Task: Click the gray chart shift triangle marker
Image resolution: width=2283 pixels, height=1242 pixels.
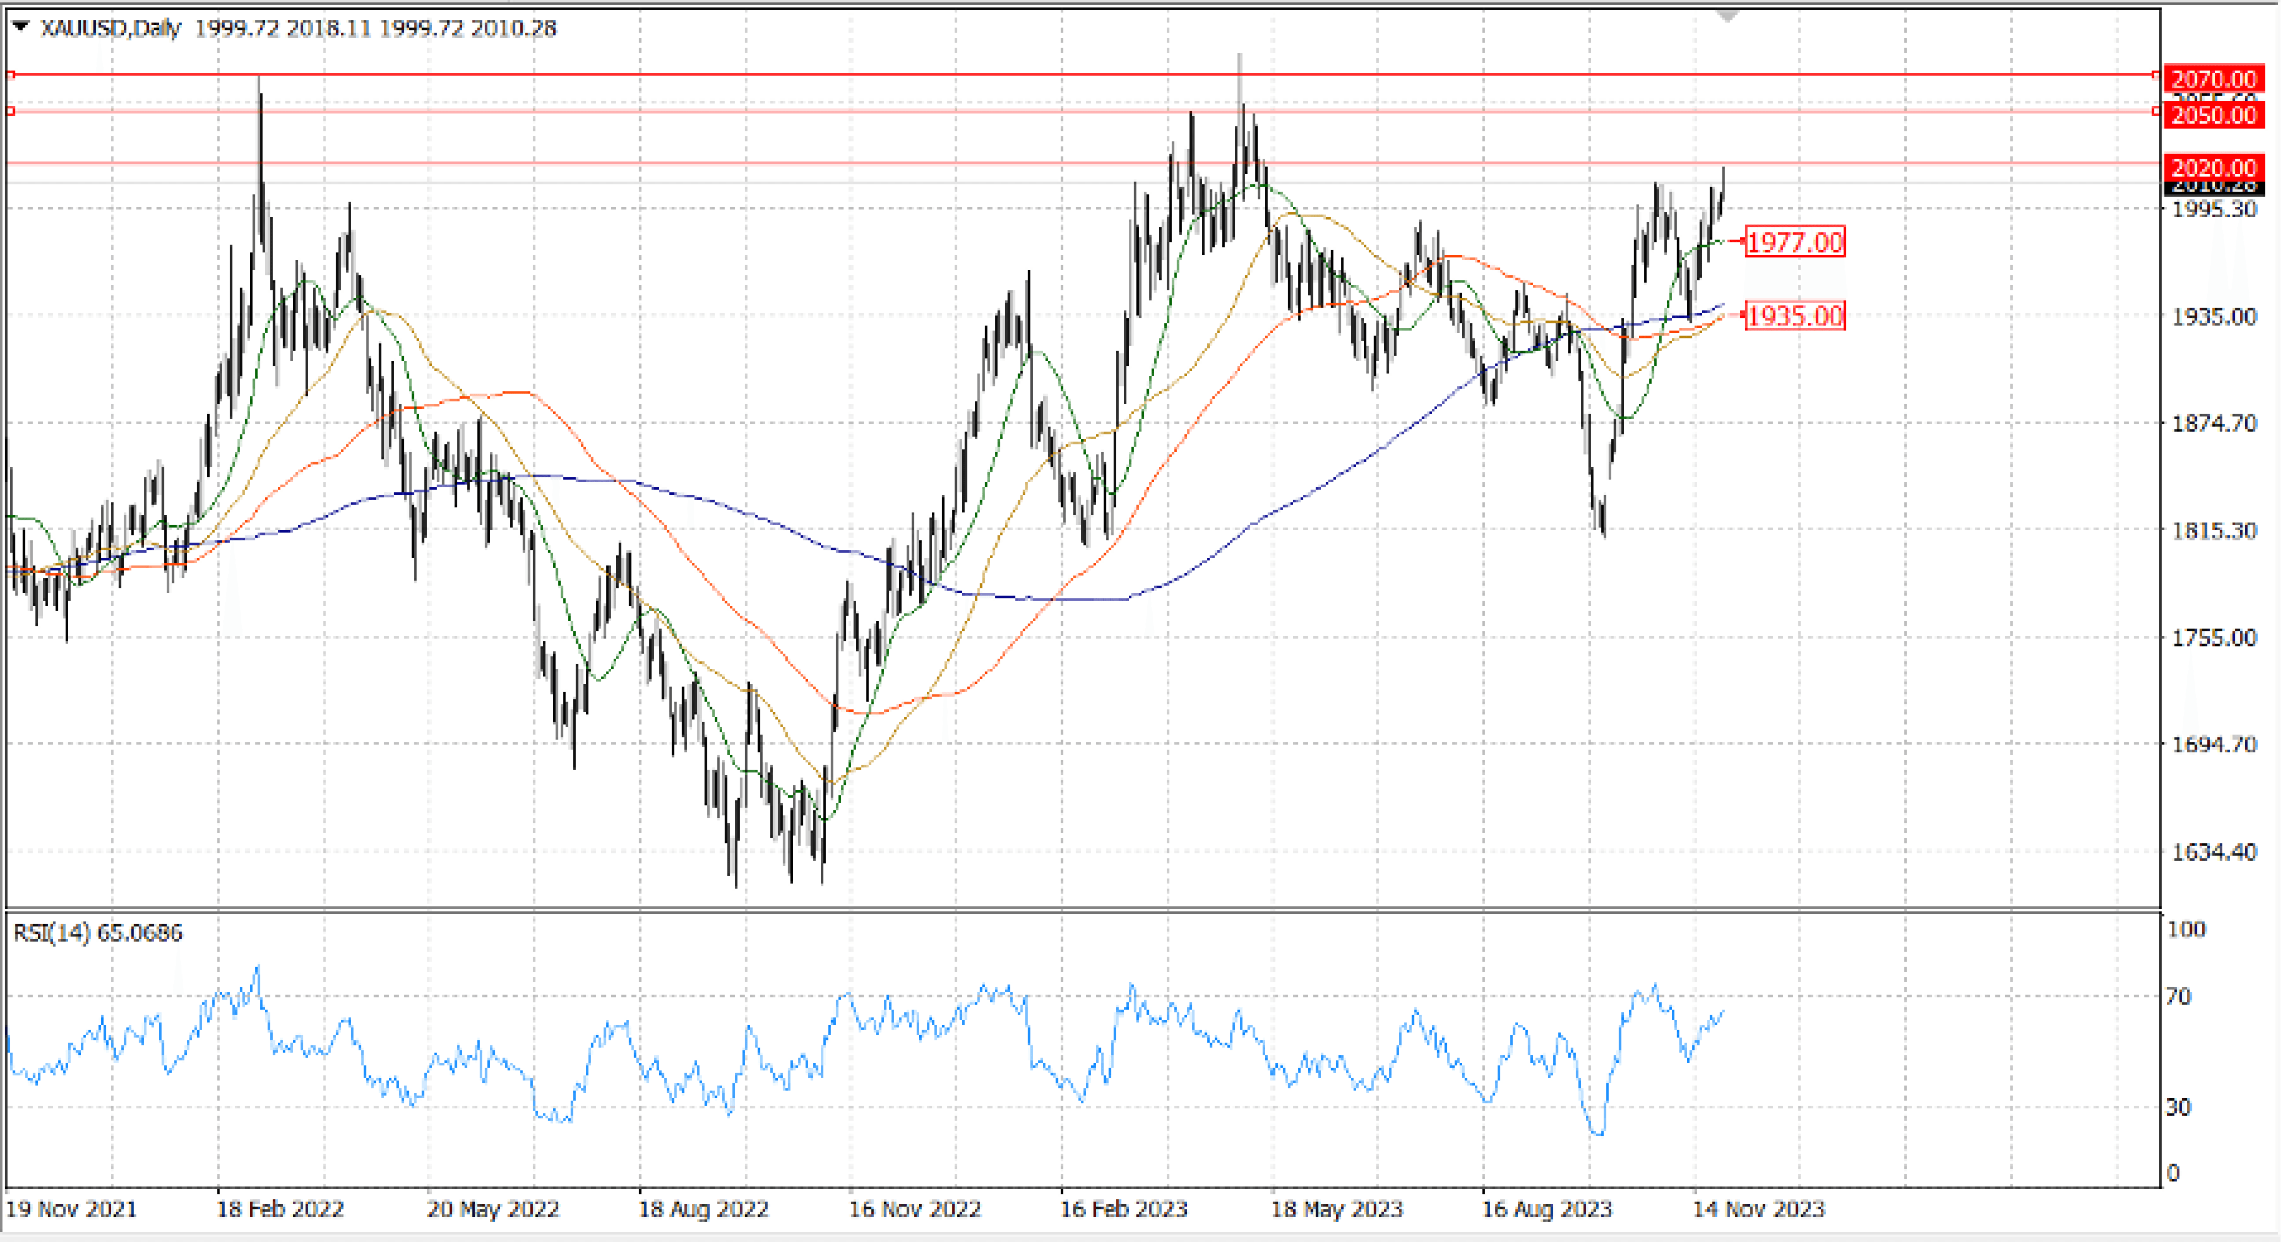Action: (1727, 15)
